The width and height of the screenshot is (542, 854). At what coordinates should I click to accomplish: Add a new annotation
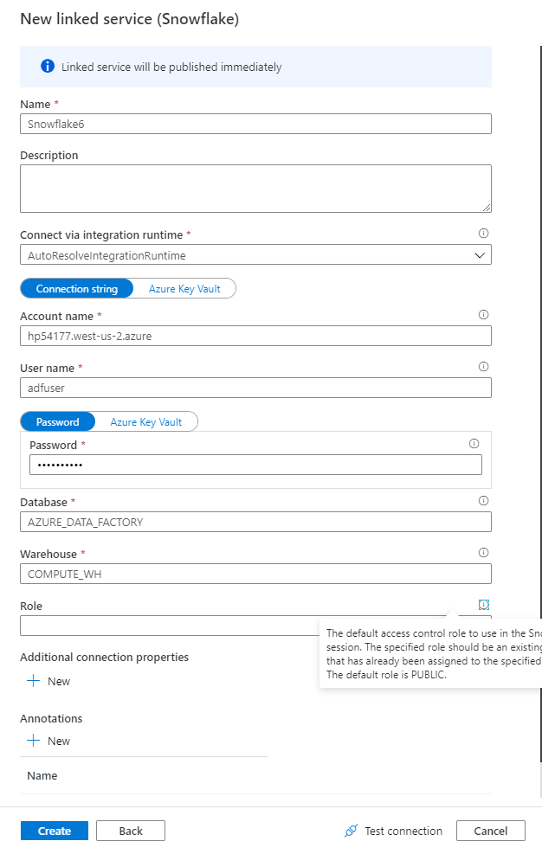click(x=49, y=741)
